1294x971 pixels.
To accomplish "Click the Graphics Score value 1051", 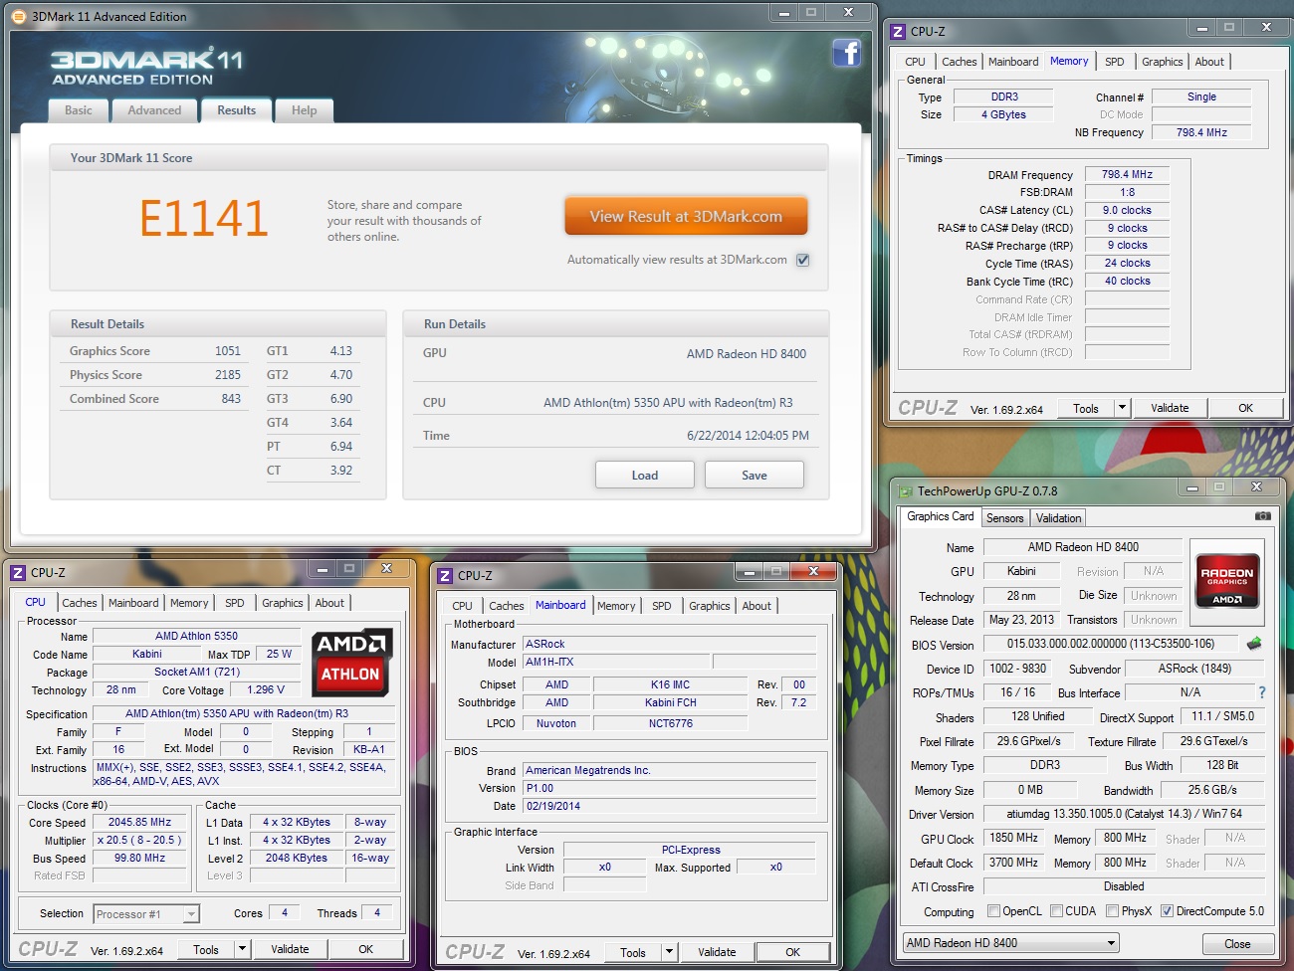I will pyautogui.click(x=228, y=351).
